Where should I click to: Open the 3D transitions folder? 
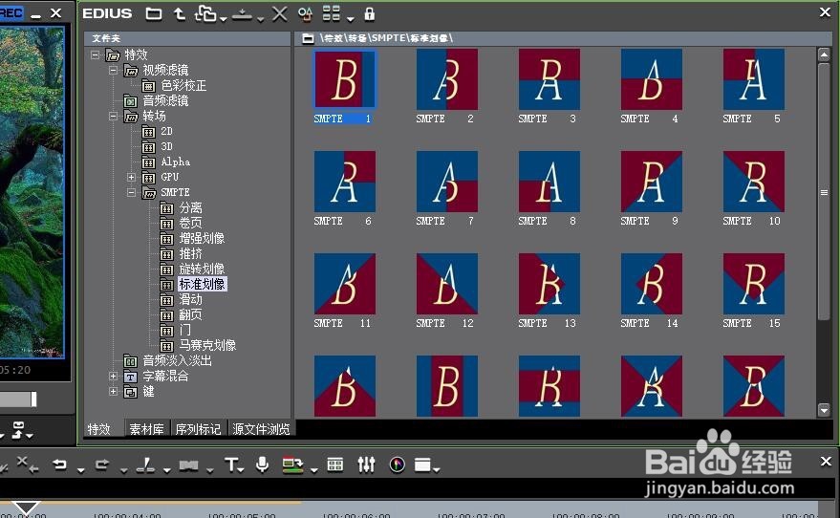click(x=166, y=146)
